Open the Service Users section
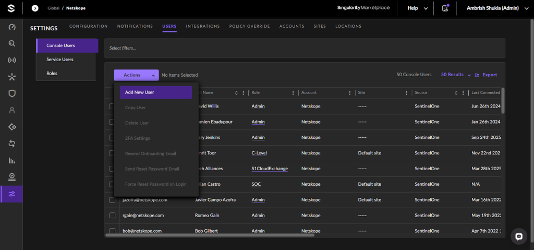The width and height of the screenshot is (534, 250). [x=66, y=59]
